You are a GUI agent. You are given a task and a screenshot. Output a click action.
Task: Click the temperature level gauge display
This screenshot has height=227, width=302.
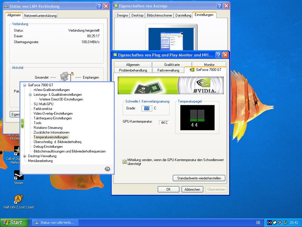[197, 118]
